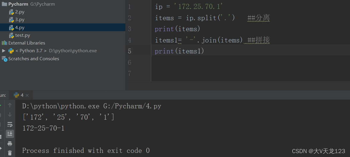The image size is (350, 157).
Task: Click '.join(items)' on line 4
Action: pos(220,40)
